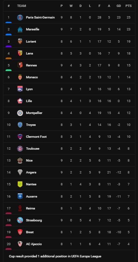This screenshot has width=138, height=262.
Task: Select the AC Ajaccio team name
Action: coord(34,244)
